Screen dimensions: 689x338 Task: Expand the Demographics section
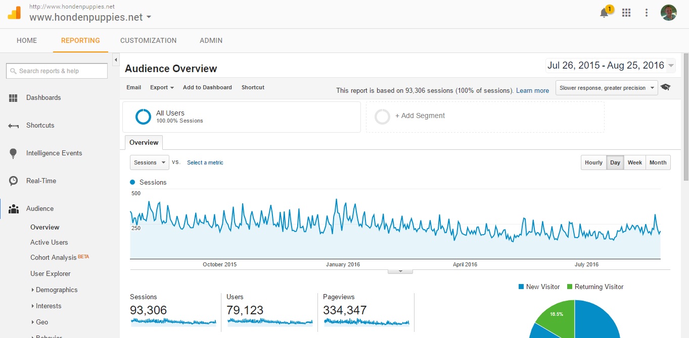(x=54, y=290)
